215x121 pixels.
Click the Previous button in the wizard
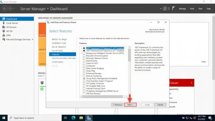pos(117,105)
